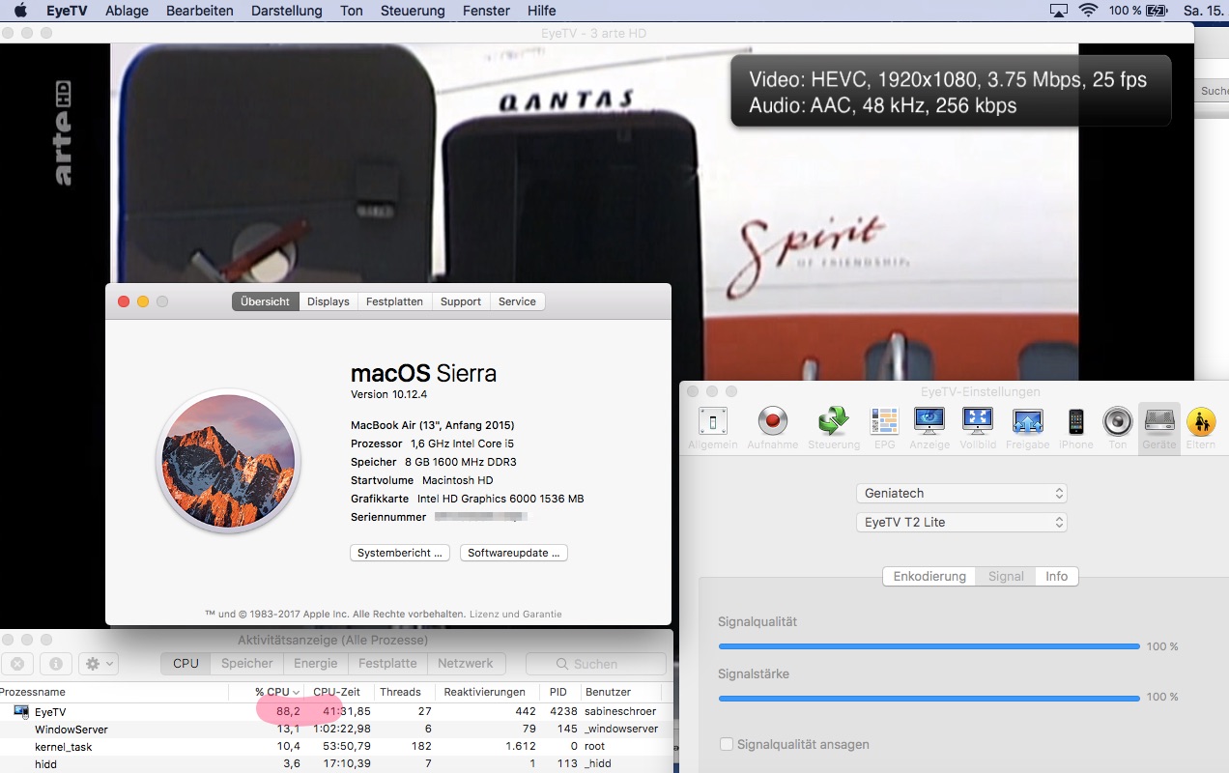The width and height of the screenshot is (1229, 773).
Task: Click the EyeTV process icon in the process list
Action: tap(21, 712)
